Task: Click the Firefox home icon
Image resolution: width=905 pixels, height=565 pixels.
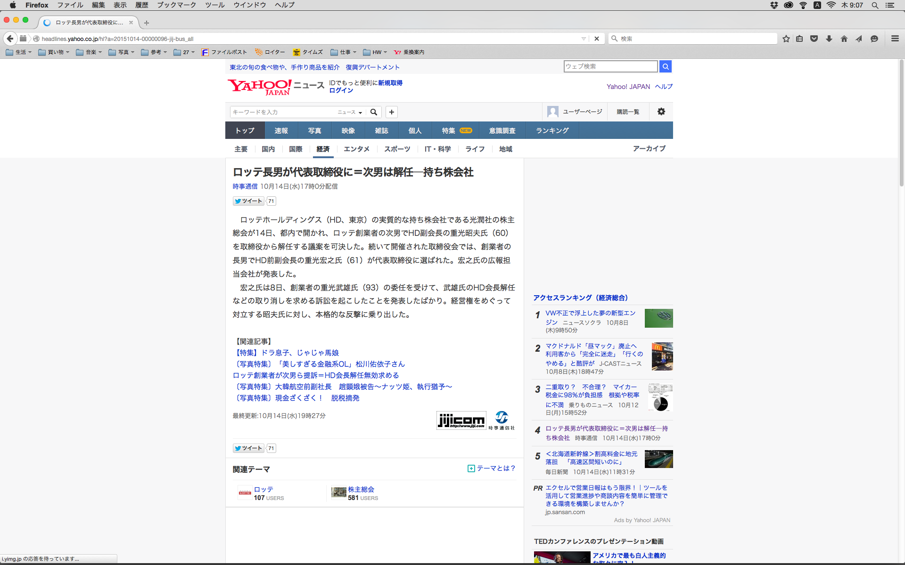Action: click(x=844, y=39)
